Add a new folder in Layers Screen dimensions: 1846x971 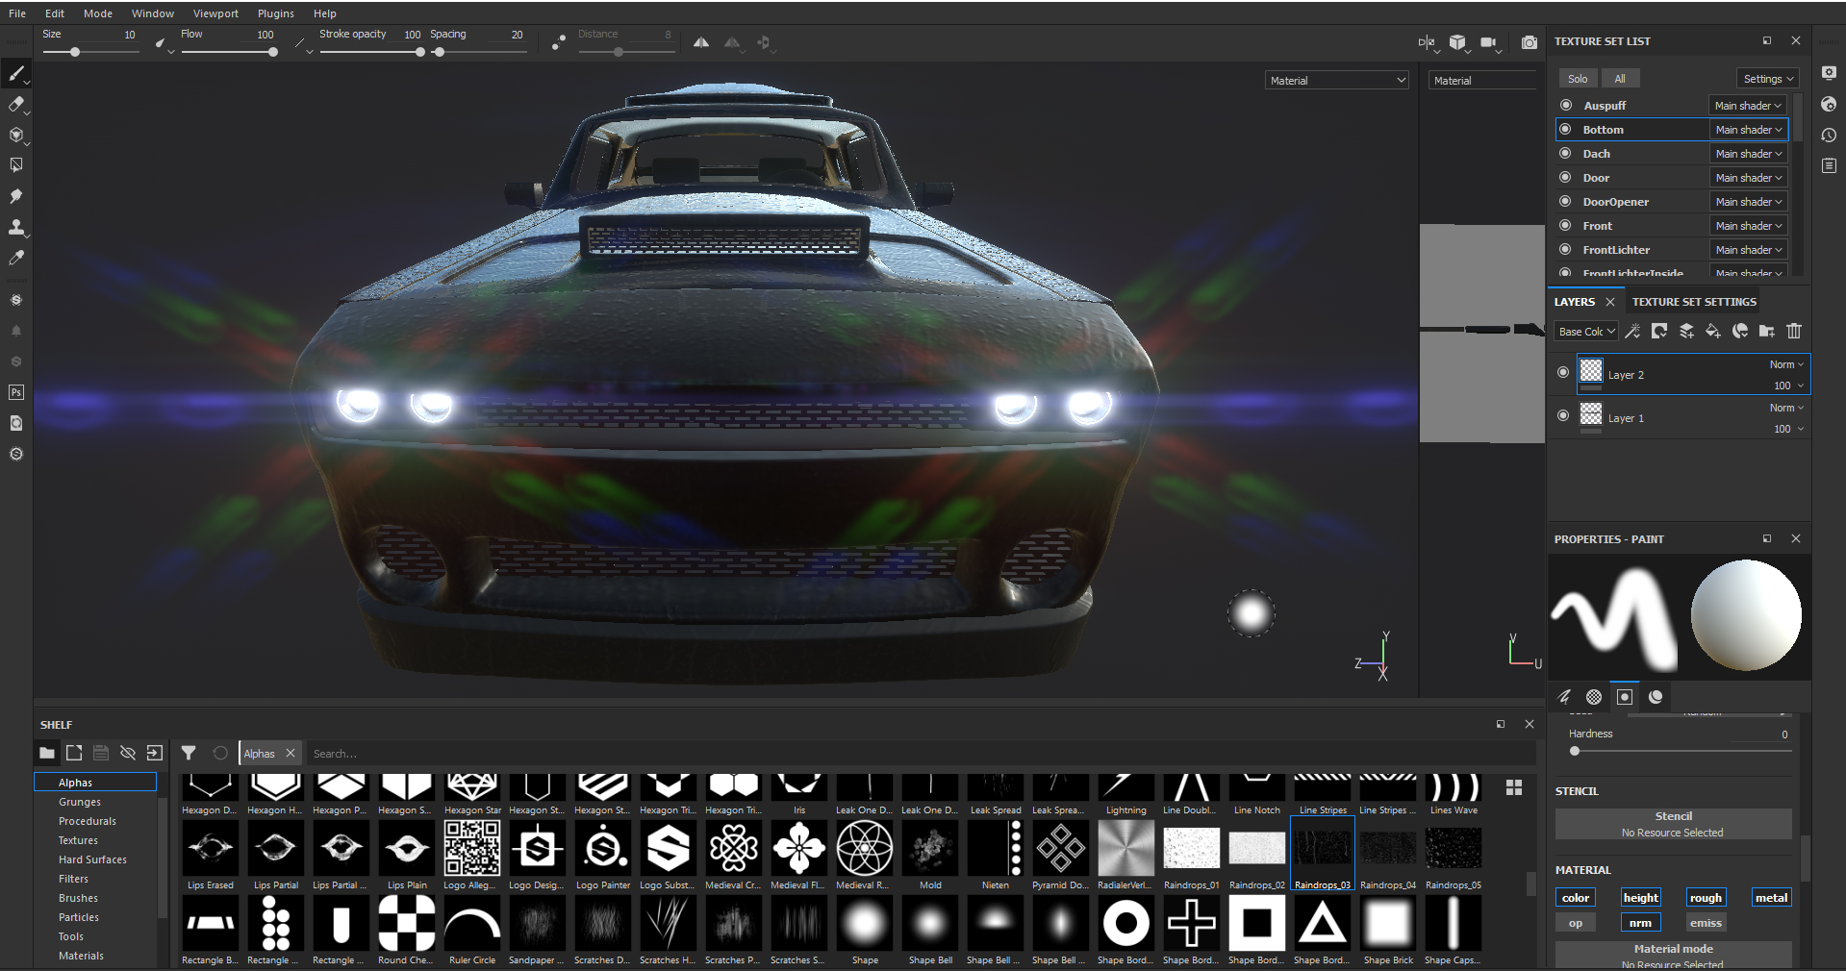click(1767, 331)
